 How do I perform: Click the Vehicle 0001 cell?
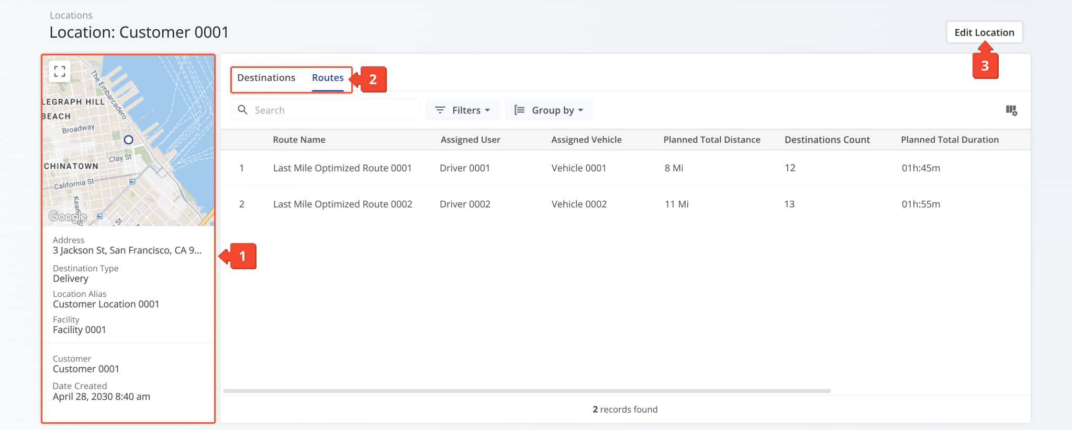(579, 168)
